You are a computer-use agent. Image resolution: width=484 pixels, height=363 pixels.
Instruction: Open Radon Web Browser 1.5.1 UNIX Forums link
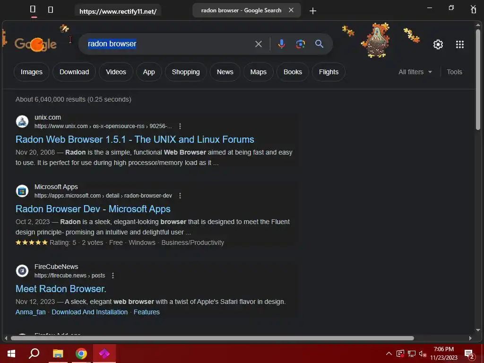coord(135,139)
